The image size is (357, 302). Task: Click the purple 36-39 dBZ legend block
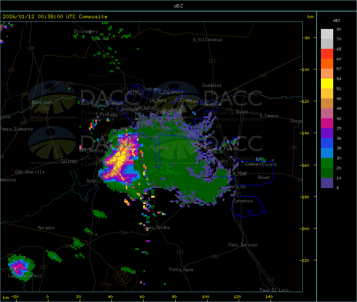[x=327, y=133]
